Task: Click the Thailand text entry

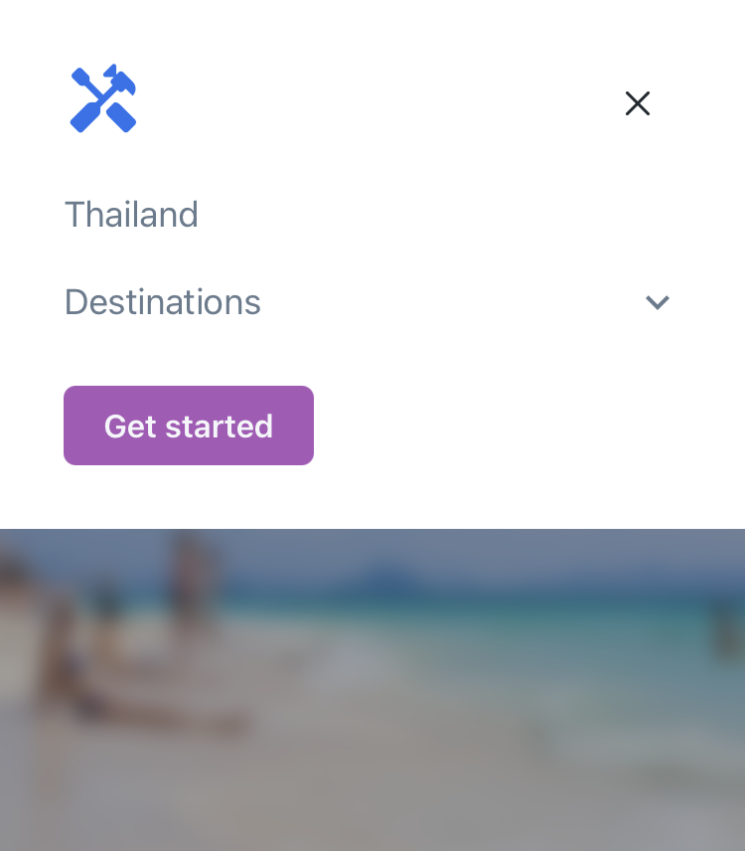Action: coord(131,215)
